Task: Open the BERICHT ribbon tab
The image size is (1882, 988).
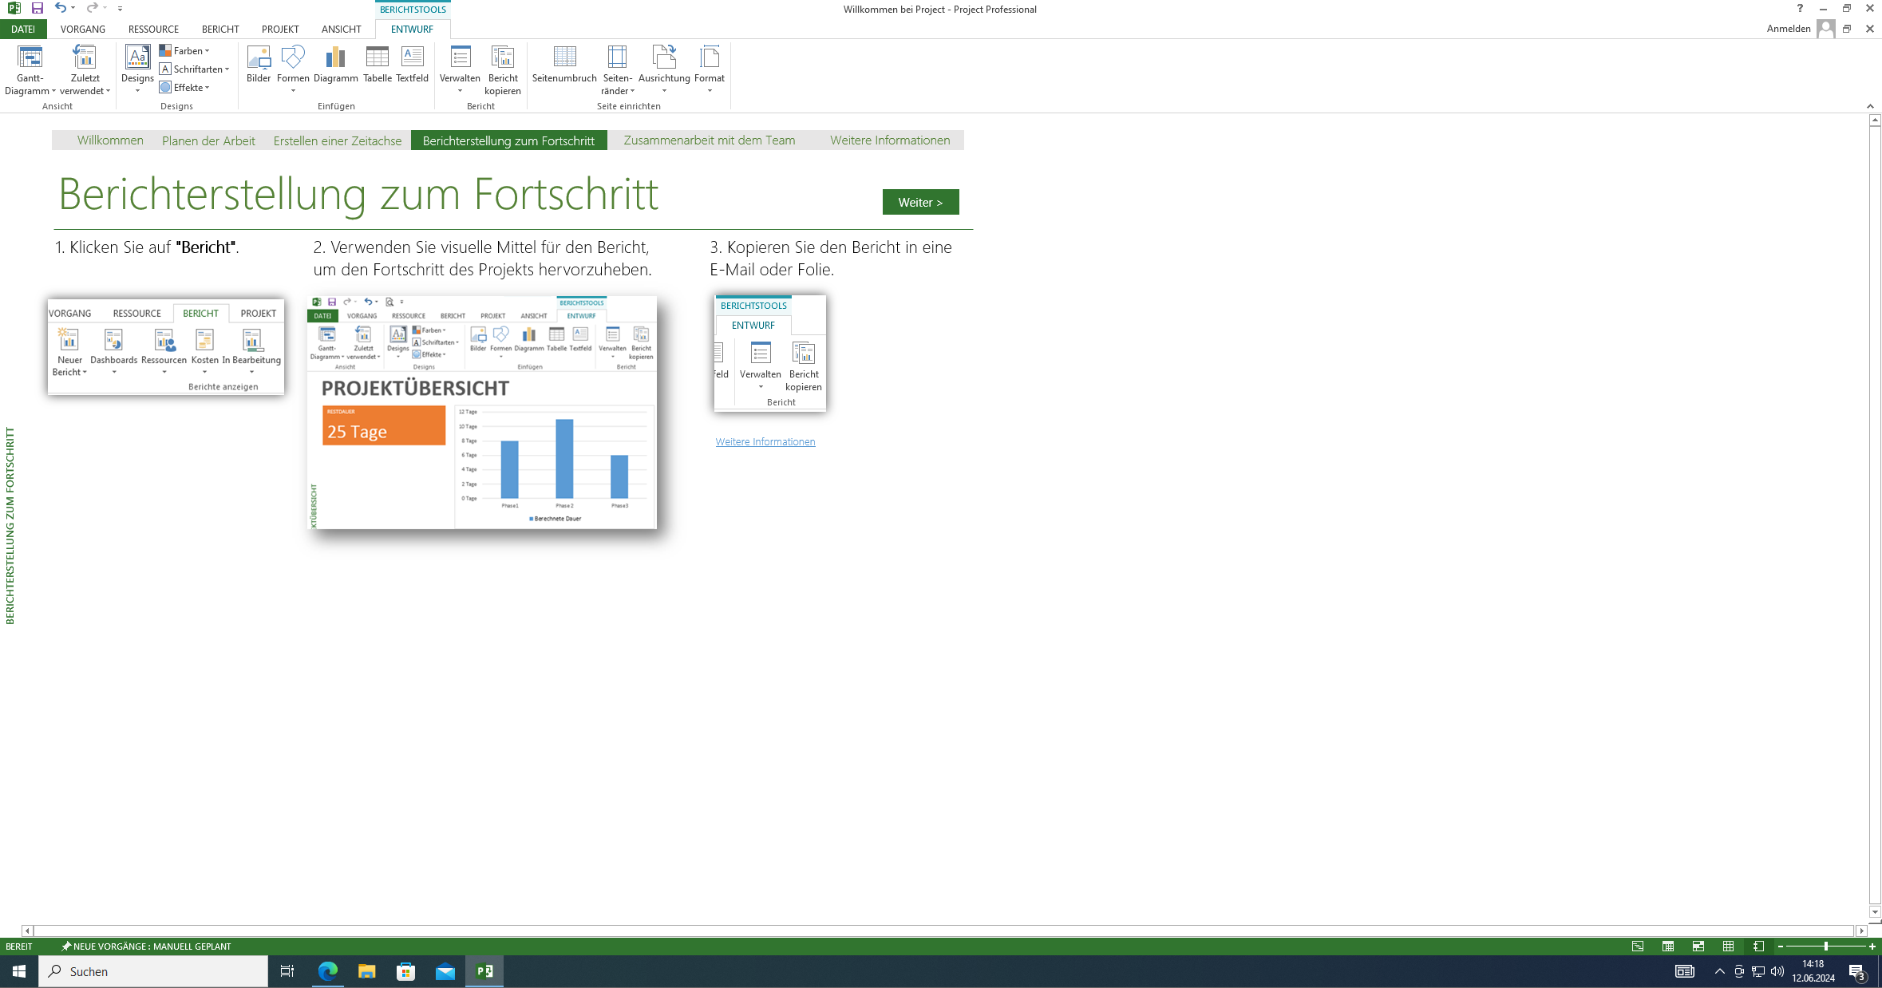Action: (220, 29)
